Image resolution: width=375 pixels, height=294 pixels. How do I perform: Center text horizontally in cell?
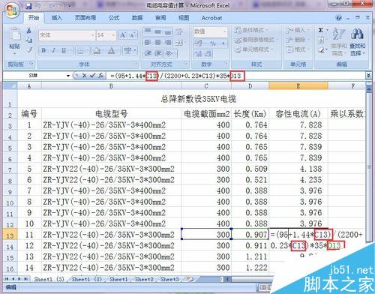coord(157,42)
